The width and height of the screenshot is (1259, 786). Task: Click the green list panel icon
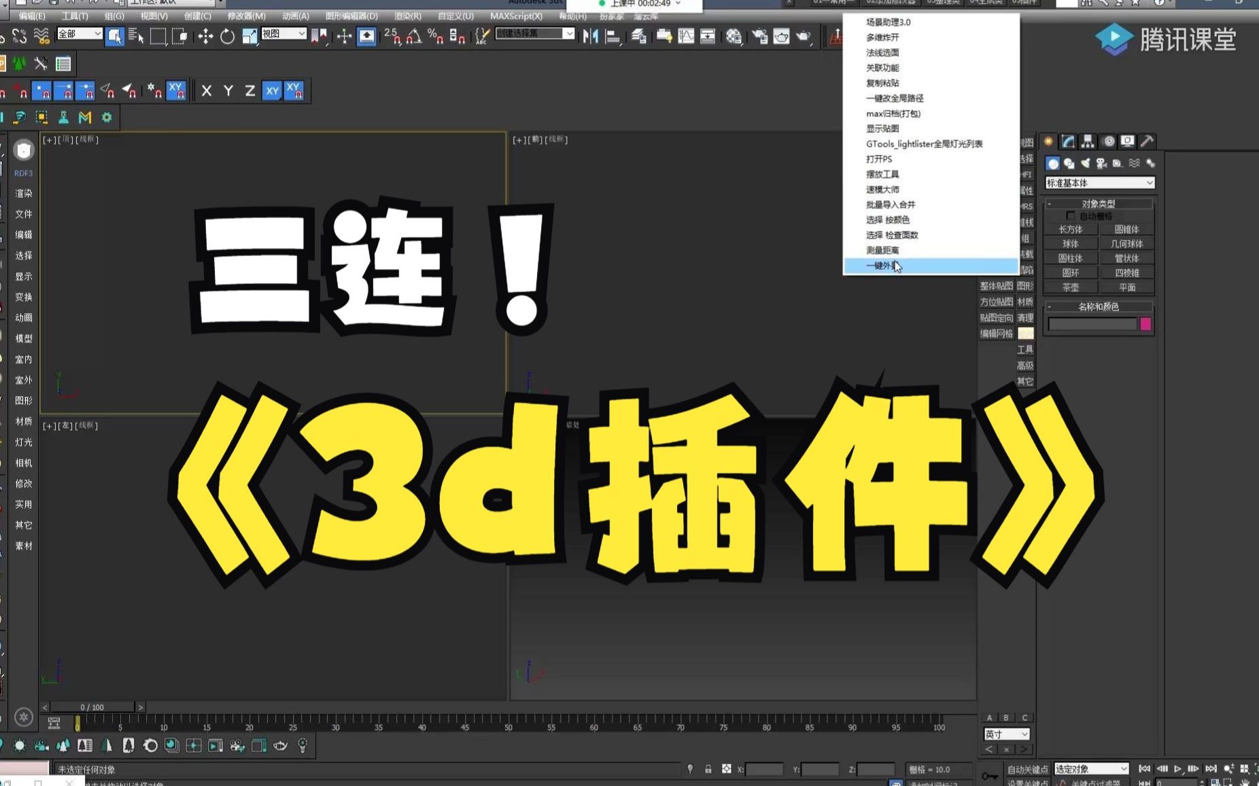pos(63,64)
